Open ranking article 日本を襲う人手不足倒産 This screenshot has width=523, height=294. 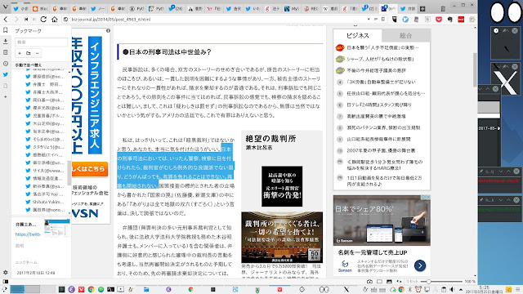click(382, 47)
